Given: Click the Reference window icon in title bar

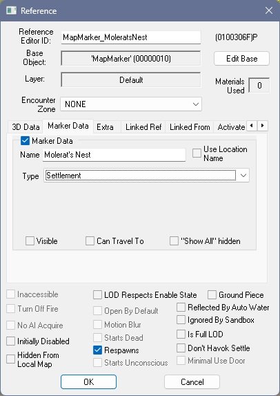Looking at the screenshot, I should pyautogui.click(x=11, y=10).
